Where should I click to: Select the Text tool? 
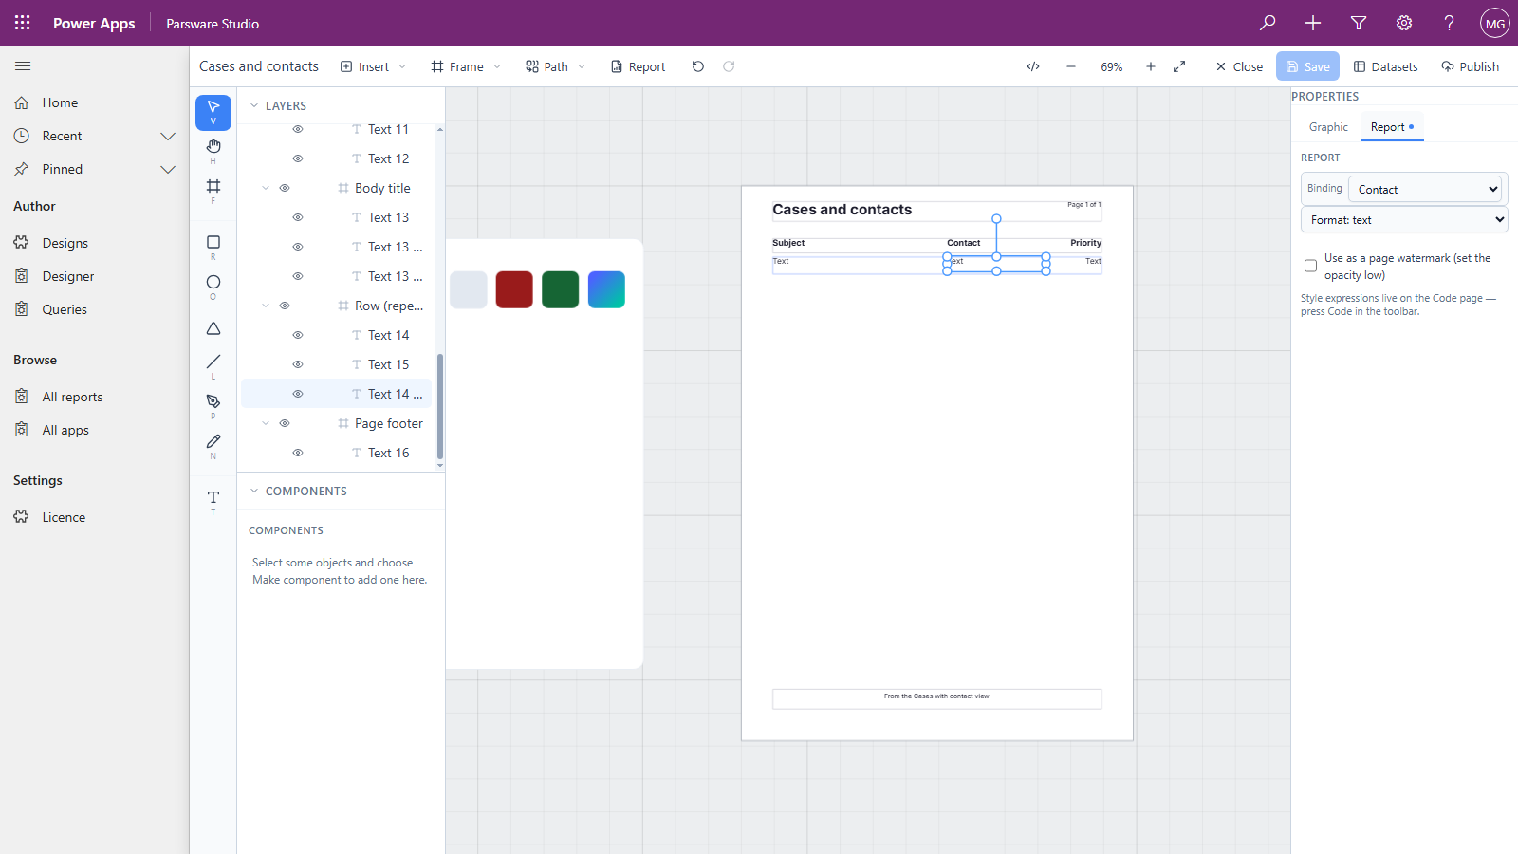(x=213, y=501)
